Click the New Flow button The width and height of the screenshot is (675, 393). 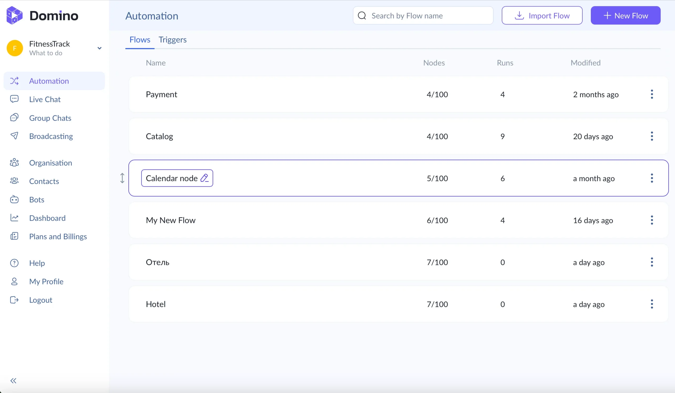tap(625, 15)
